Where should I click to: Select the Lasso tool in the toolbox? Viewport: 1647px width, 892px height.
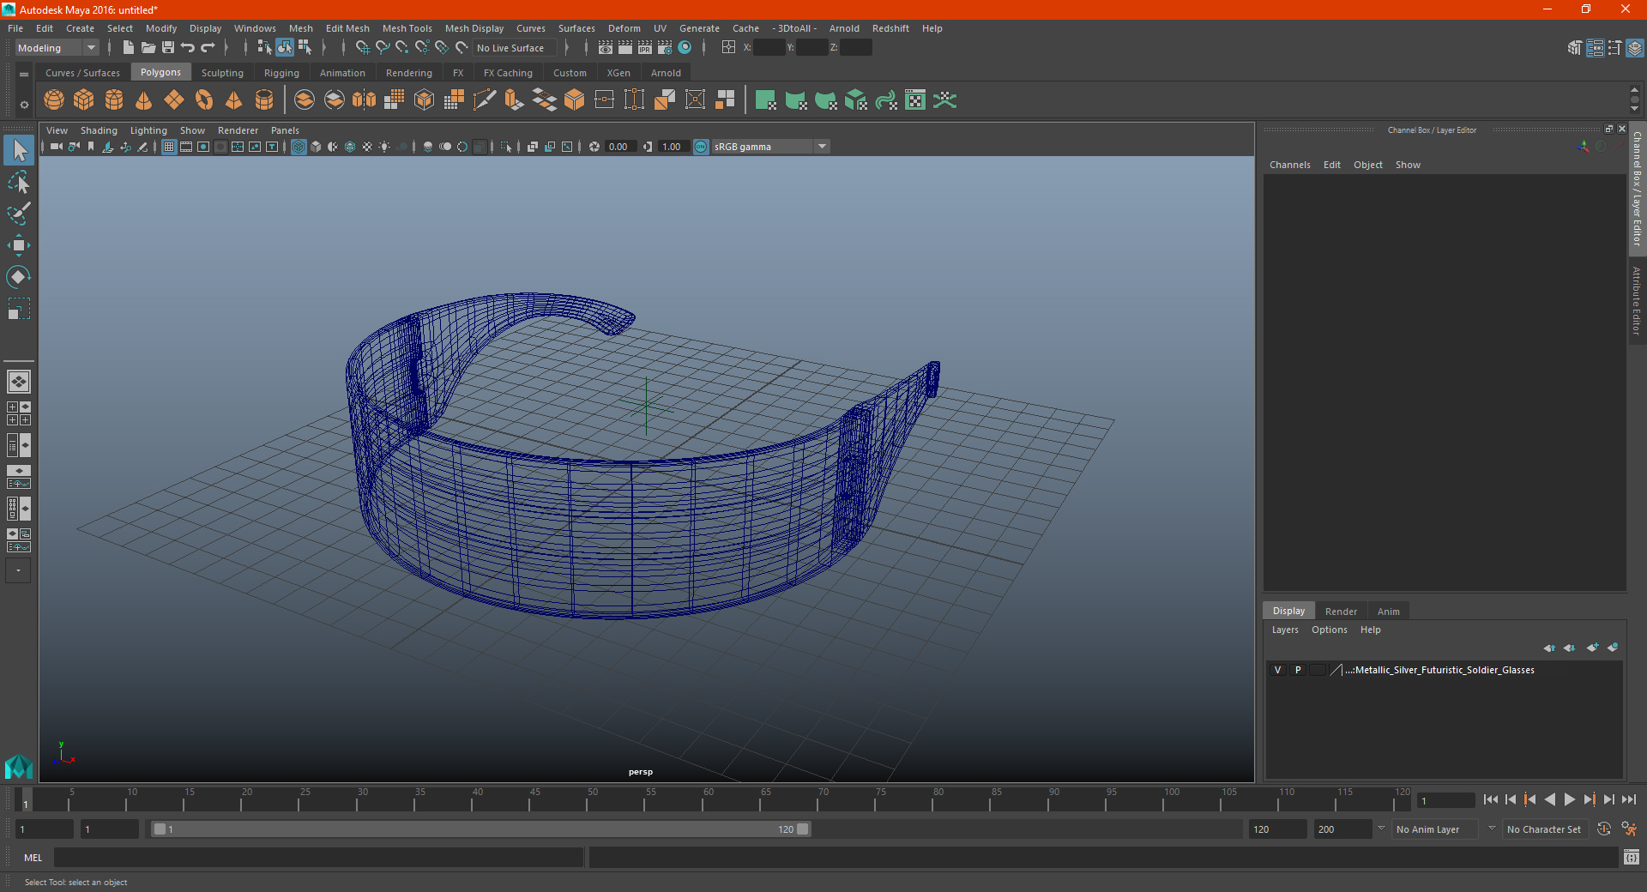pos(18,182)
